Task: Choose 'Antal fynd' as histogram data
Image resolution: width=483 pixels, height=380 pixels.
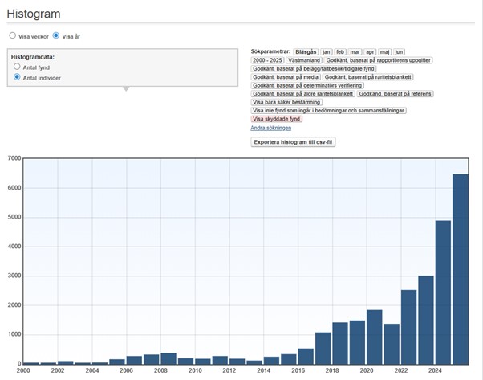Action: pos(18,67)
